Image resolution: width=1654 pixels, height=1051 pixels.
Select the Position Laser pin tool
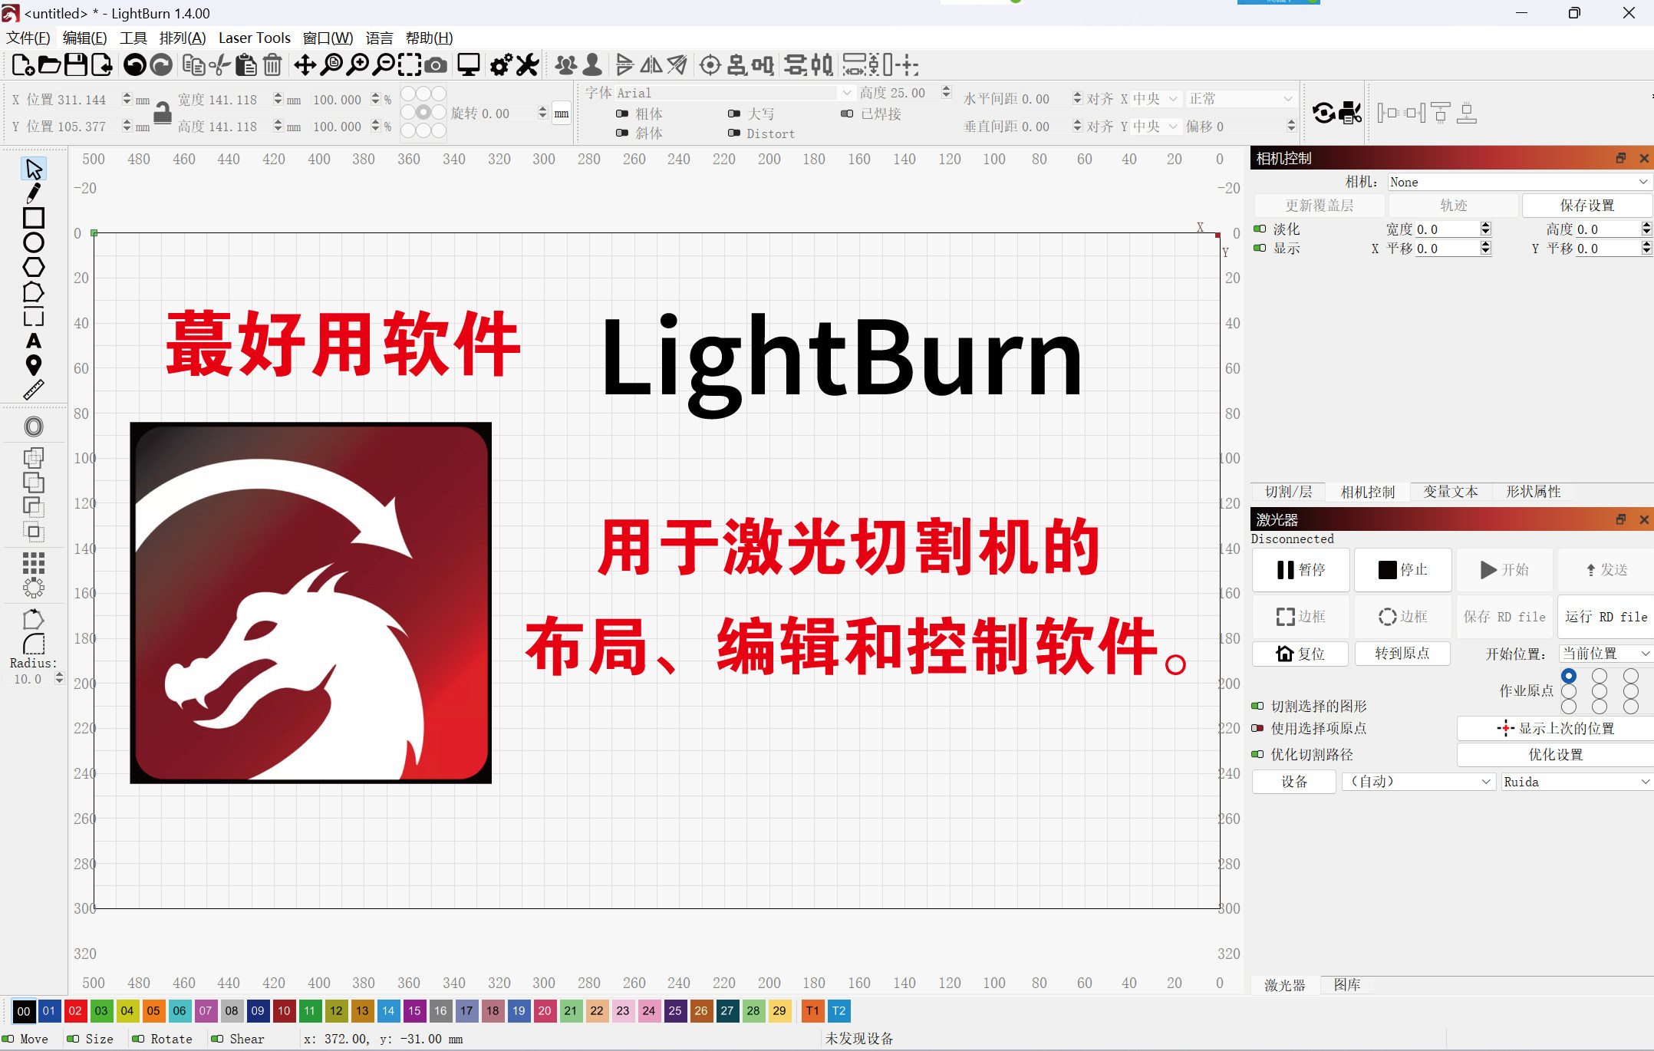pos(34,365)
